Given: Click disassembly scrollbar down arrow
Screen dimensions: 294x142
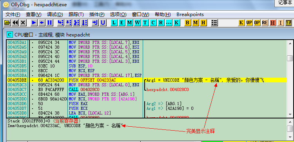Looking at the screenshot, I should click(290, 114).
